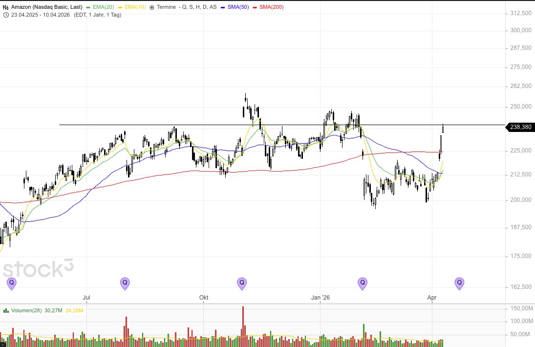Open the Q marker between Jan '26 and Apr
Viewport: 535px width, 347px height.
coord(363,283)
